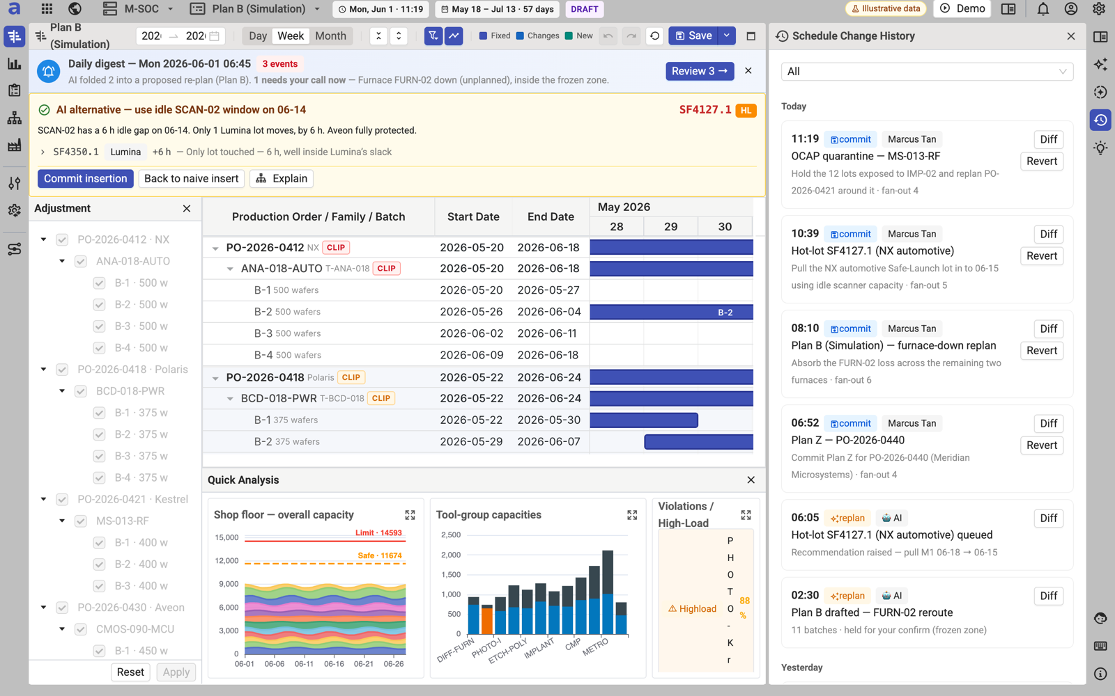Click the green New legend swatch
Image resolution: width=1115 pixels, height=696 pixels.
click(569, 36)
